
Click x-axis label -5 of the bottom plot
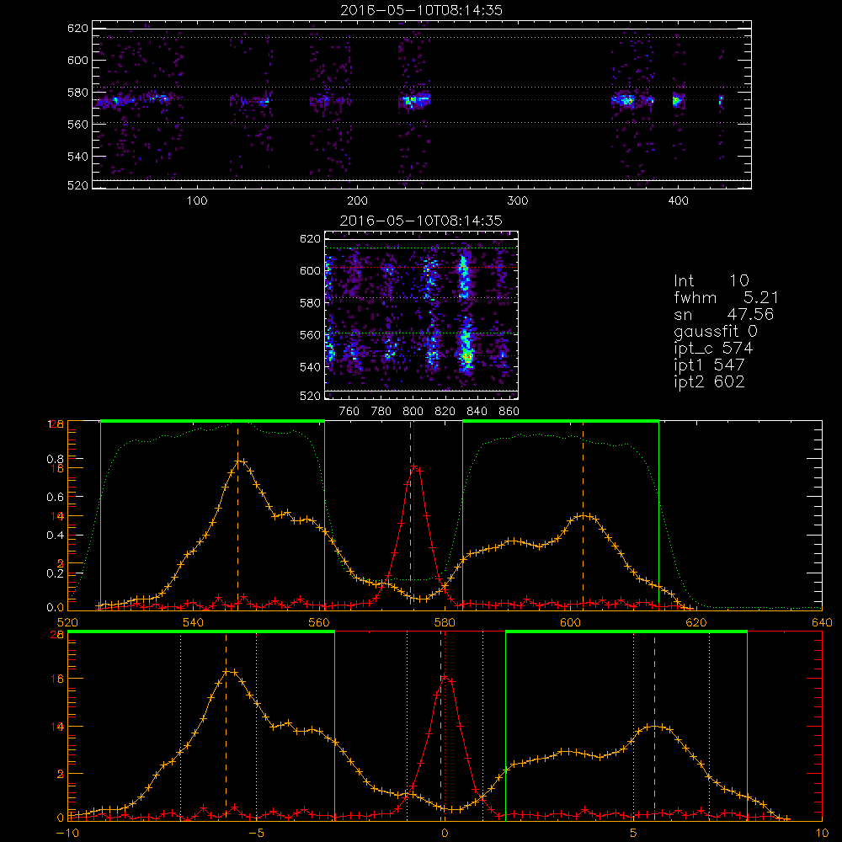click(257, 834)
